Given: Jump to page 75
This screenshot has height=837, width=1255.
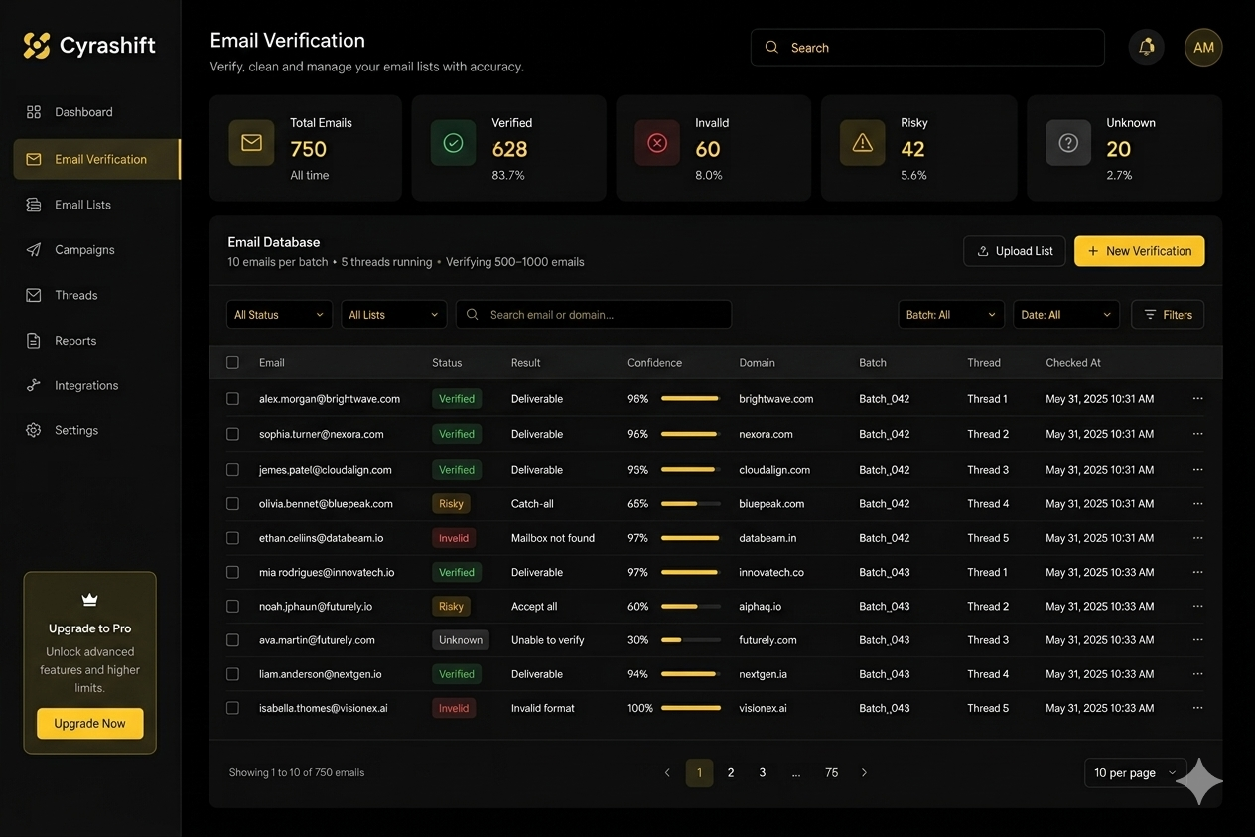Looking at the screenshot, I should (x=832, y=772).
